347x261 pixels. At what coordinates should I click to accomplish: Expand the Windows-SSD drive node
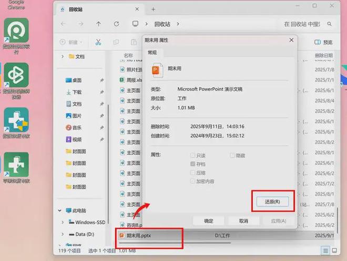63,222
